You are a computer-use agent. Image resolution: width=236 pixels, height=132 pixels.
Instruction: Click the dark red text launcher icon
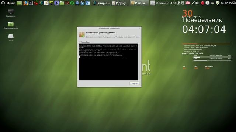click(x=67, y=3)
